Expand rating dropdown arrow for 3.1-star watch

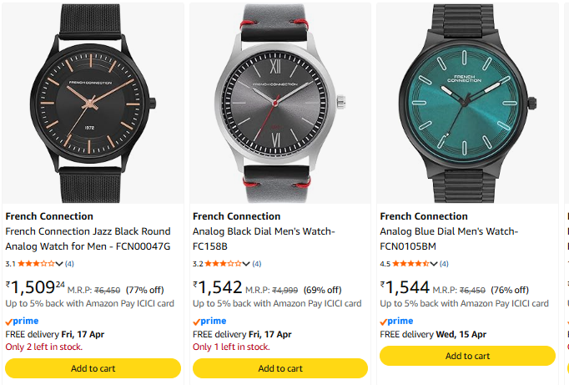click(59, 264)
